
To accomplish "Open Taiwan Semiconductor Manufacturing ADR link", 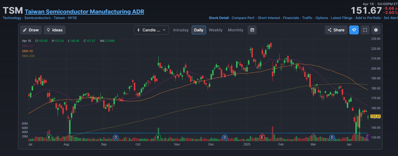I will pos(84,12).
